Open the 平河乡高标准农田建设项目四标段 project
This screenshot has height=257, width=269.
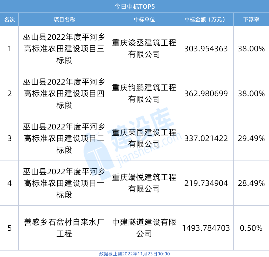(64, 94)
